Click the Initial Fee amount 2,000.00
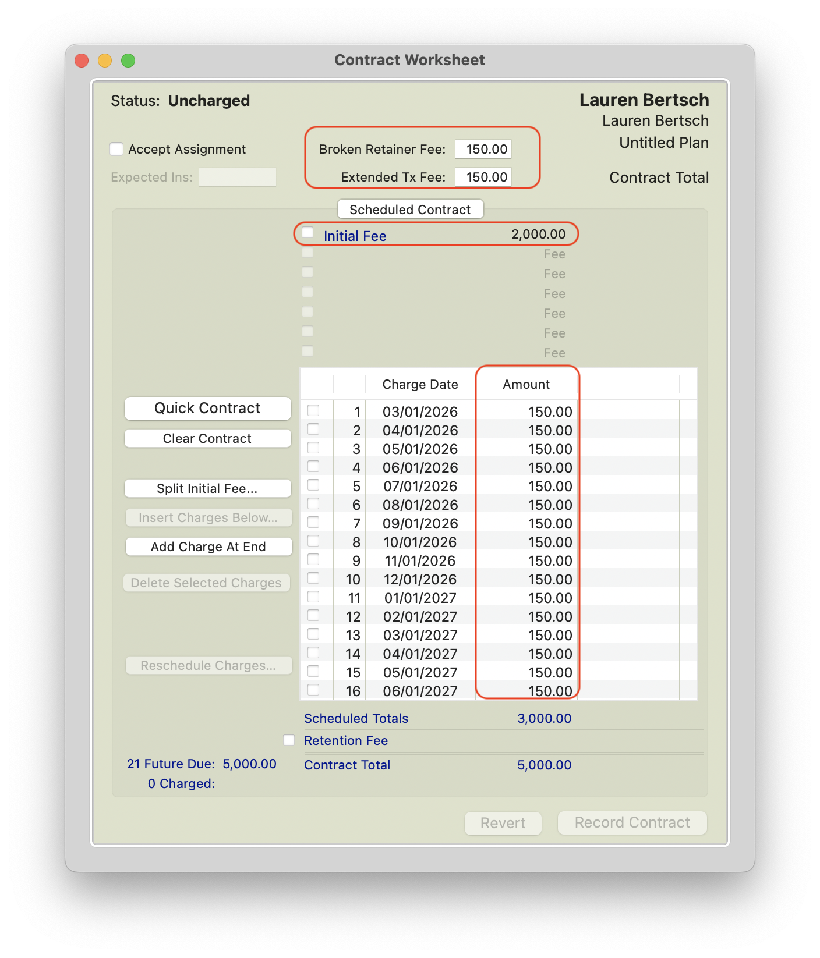This screenshot has height=958, width=820. (539, 234)
